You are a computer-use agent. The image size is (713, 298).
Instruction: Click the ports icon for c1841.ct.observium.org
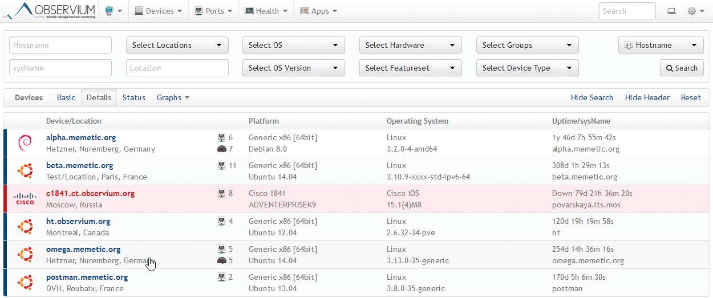222,194
